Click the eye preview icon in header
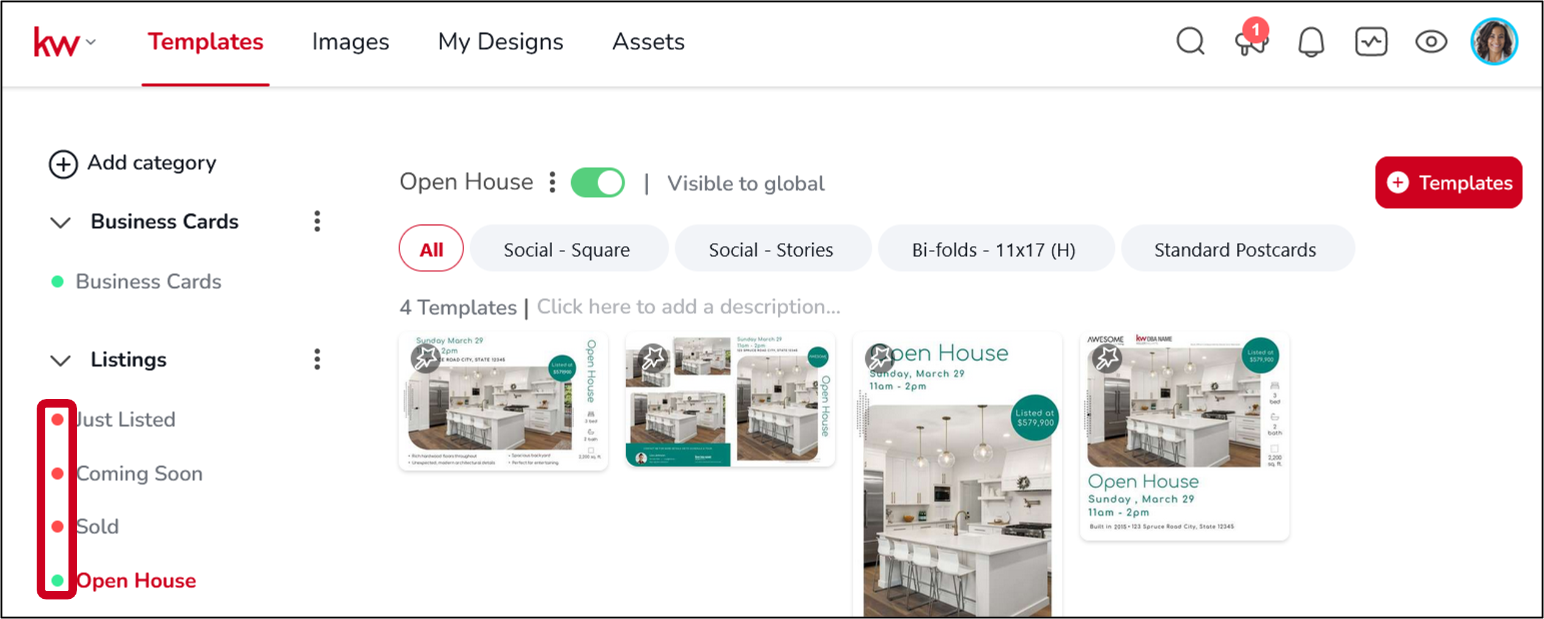 tap(1431, 42)
